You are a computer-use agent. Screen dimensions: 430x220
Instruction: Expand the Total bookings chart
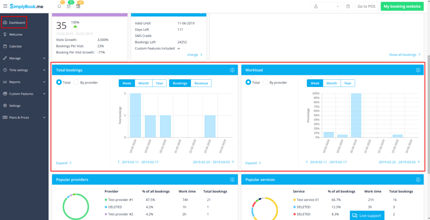[x=64, y=163]
